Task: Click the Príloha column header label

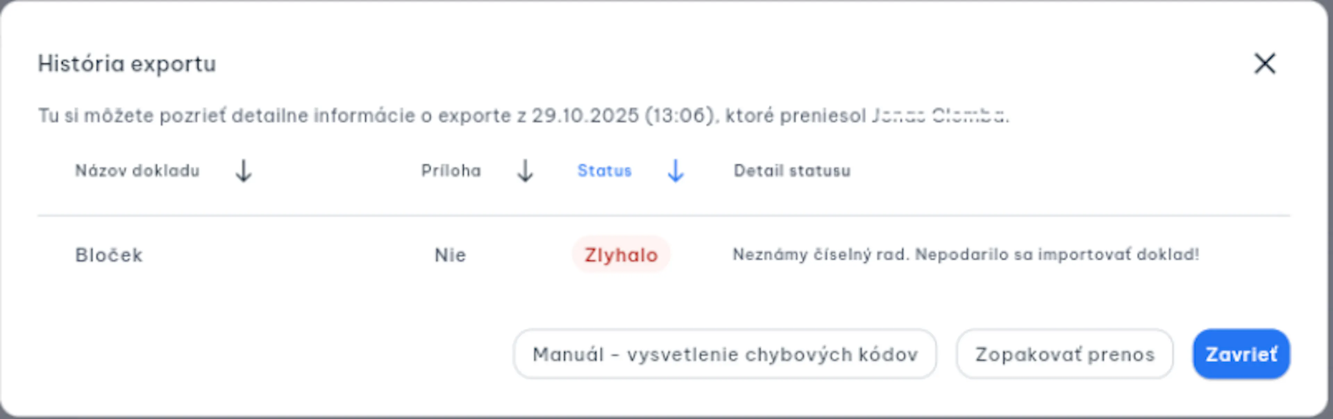Action: (x=451, y=171)
